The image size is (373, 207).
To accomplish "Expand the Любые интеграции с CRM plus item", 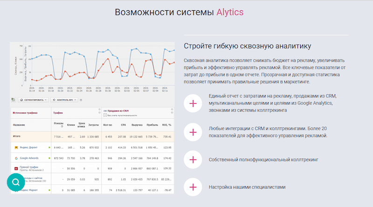I will point(193,132).
